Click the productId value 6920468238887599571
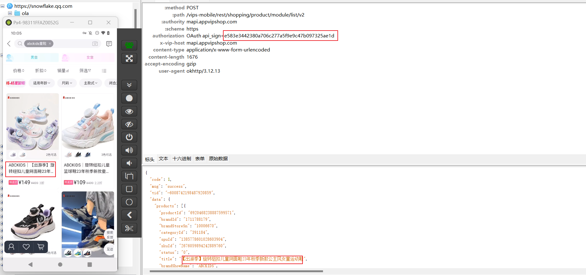The image size is (586, 275). [x=211, y=213]
